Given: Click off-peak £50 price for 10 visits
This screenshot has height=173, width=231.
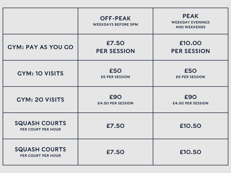Looking at the screenshot, I should (x=115, y=71).
